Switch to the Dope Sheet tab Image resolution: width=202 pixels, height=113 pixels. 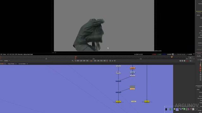11,64
